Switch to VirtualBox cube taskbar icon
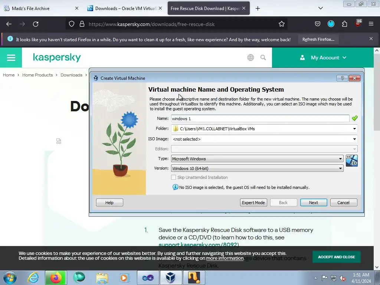Viewport: 380px width, 285px height. point(170,278)
